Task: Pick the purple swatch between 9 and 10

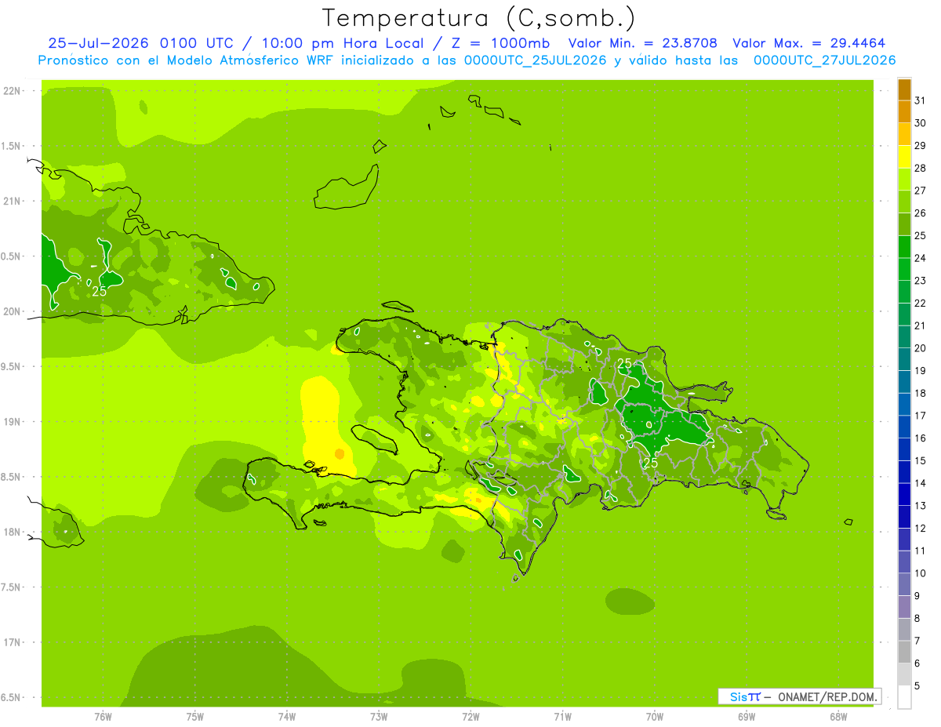Action: click(x=904, y=585)
